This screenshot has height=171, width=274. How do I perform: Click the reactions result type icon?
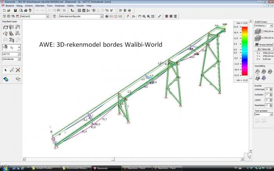(5, 33)
